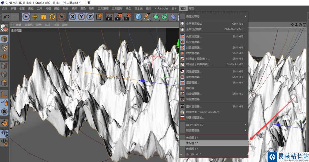Open Projection Man entry

pos(214,112)
